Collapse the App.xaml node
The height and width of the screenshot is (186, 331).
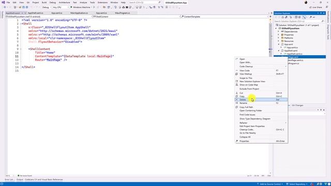pyautogui.click(x=278, y=44)
